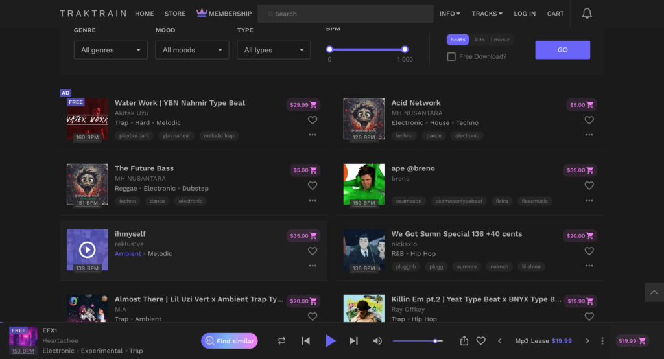Screen dimensions: 664x359
Task: Enable the Free Download checkbox
Action: (451, 56)
